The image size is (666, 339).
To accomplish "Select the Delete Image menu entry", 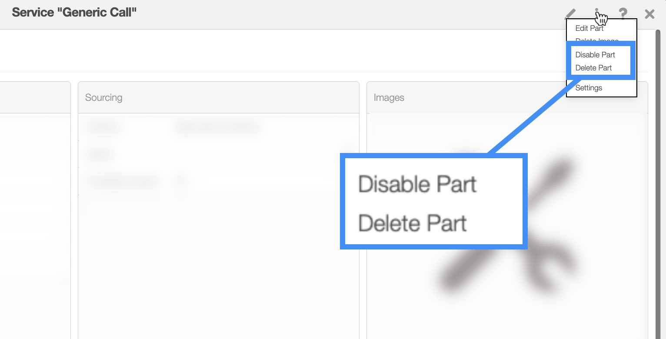I will click(596, 40).
